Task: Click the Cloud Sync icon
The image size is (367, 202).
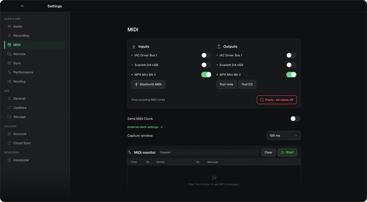Action: click(x=9, y=143)
